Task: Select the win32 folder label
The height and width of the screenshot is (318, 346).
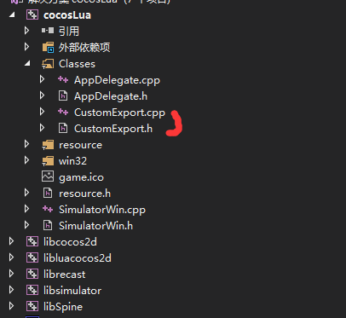Action: click(x=72, y=161)
